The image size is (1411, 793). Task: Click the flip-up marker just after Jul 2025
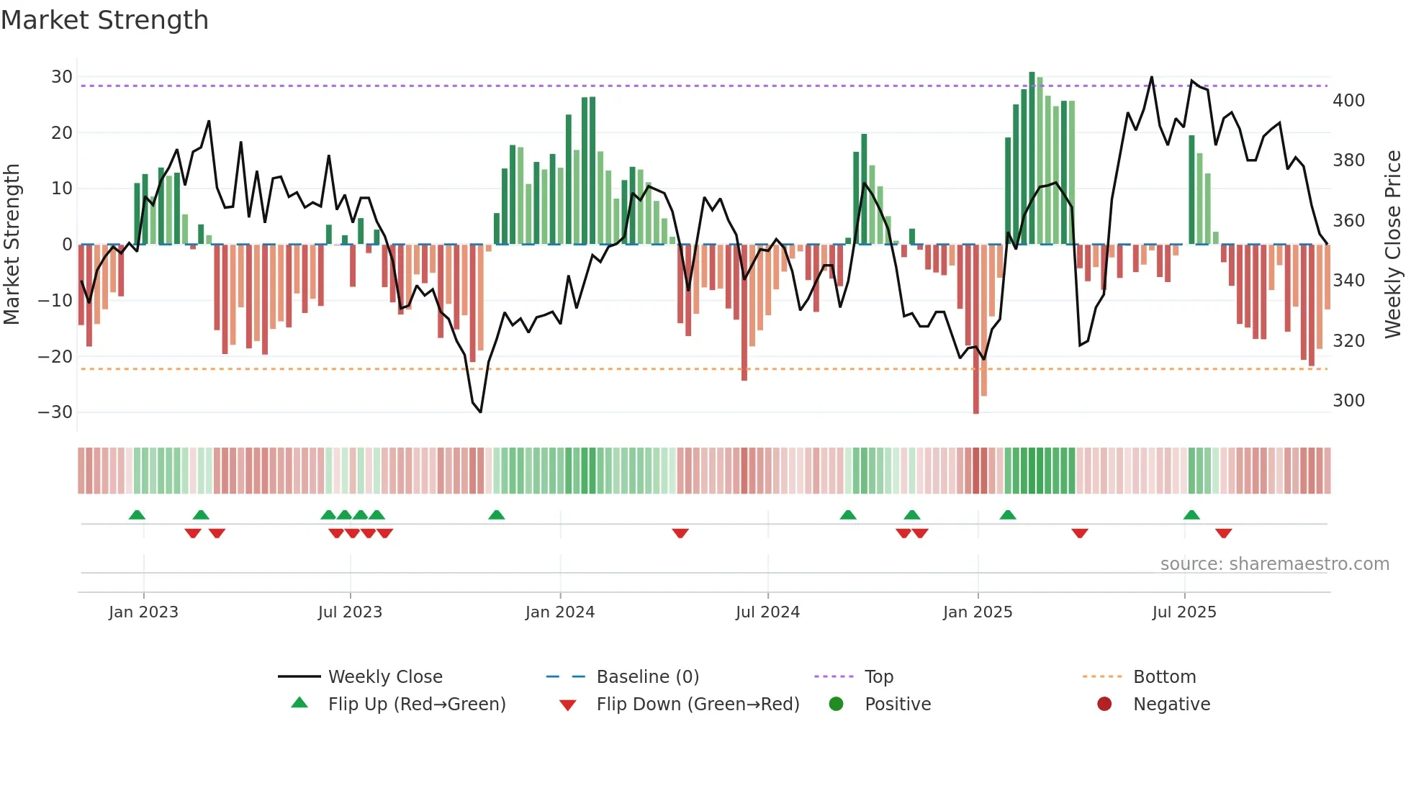[x=1191, y=515]
